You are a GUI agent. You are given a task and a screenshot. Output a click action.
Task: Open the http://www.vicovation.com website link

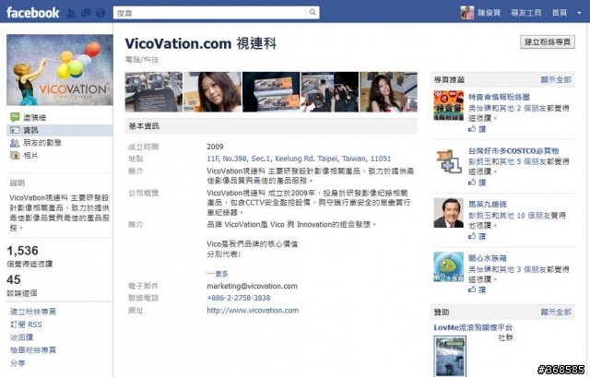253,311
